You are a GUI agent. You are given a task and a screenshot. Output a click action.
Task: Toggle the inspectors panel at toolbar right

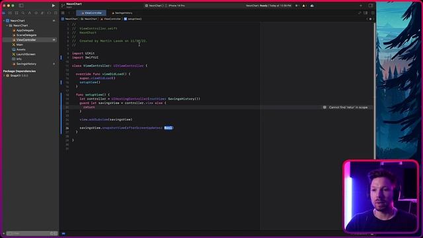(371, 5)
